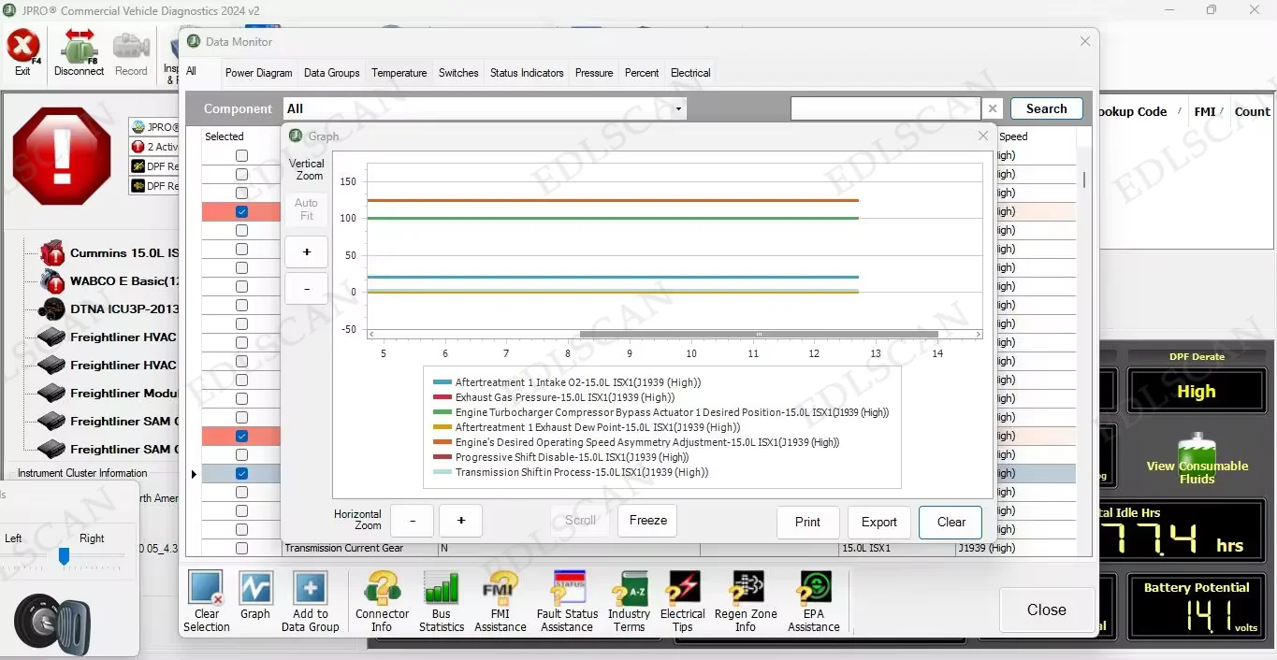Open FMI Assistance icon

(500, 589)
